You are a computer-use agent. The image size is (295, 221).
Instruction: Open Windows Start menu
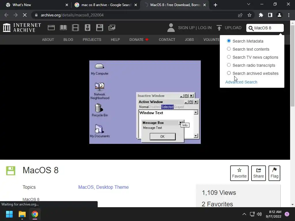(9, 214)
